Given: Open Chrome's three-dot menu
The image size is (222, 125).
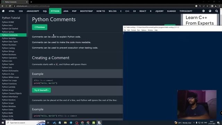Looking at the screenshot, I should (220, 6).
